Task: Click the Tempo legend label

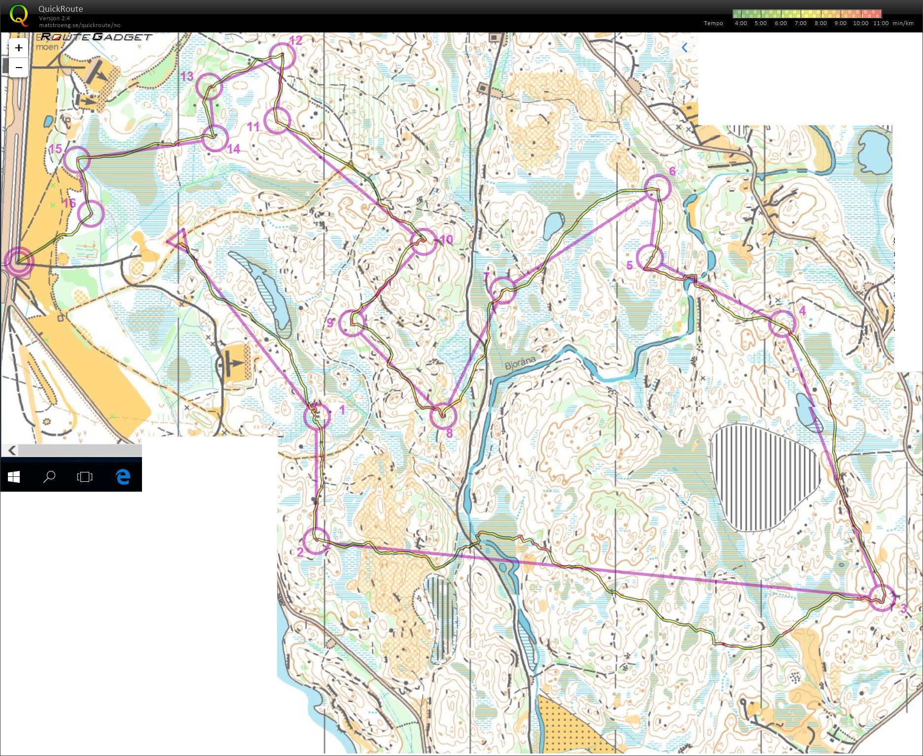Action: (x=713, y=23)
